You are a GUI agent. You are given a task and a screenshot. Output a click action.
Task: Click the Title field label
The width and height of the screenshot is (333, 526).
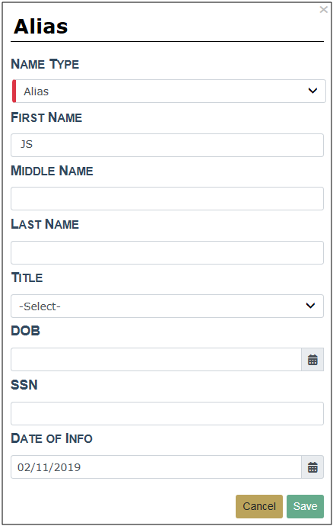[27, 277]
